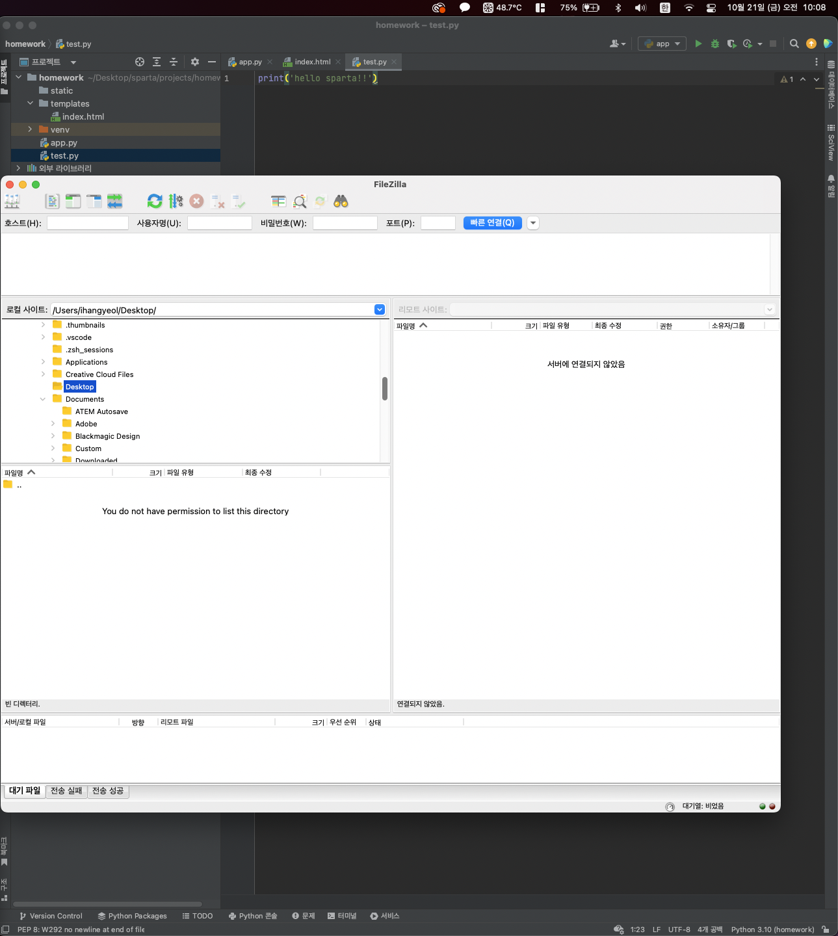Click Wi-Fi icon in macOS menu bar

689,8
